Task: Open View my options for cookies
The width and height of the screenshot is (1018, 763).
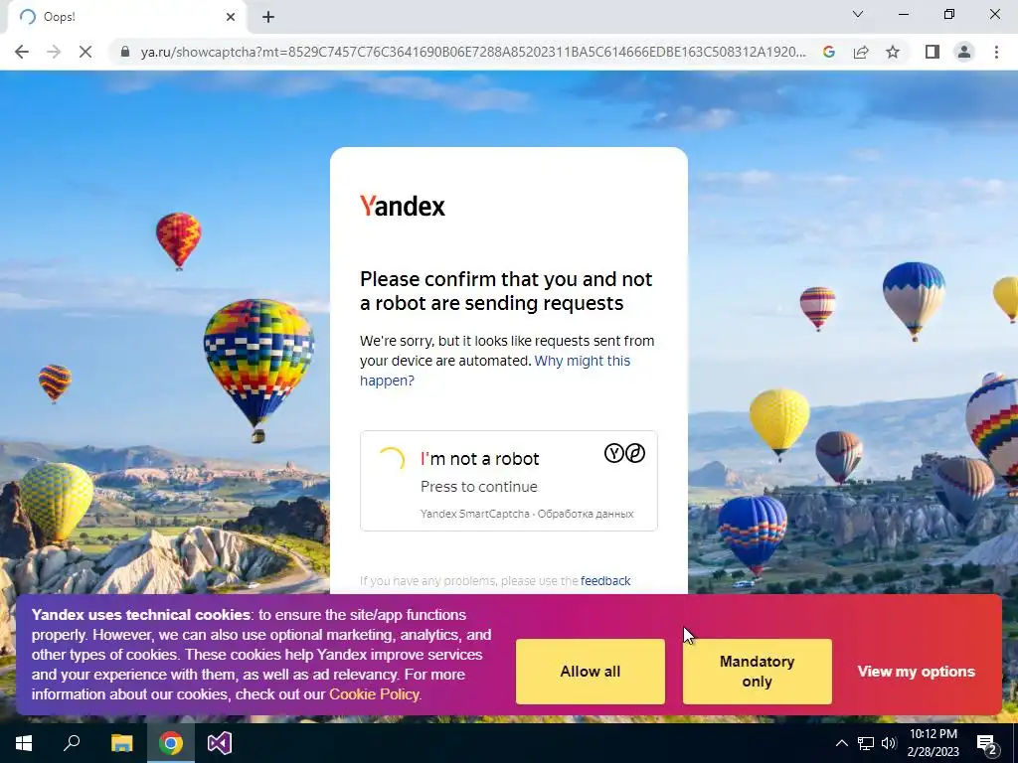Action: (916, 672)
